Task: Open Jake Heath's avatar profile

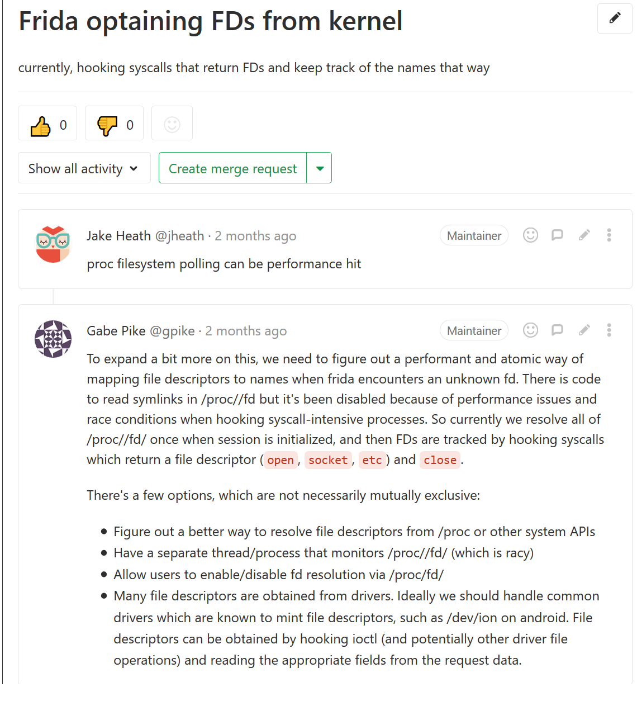Action: pos(53,244)
